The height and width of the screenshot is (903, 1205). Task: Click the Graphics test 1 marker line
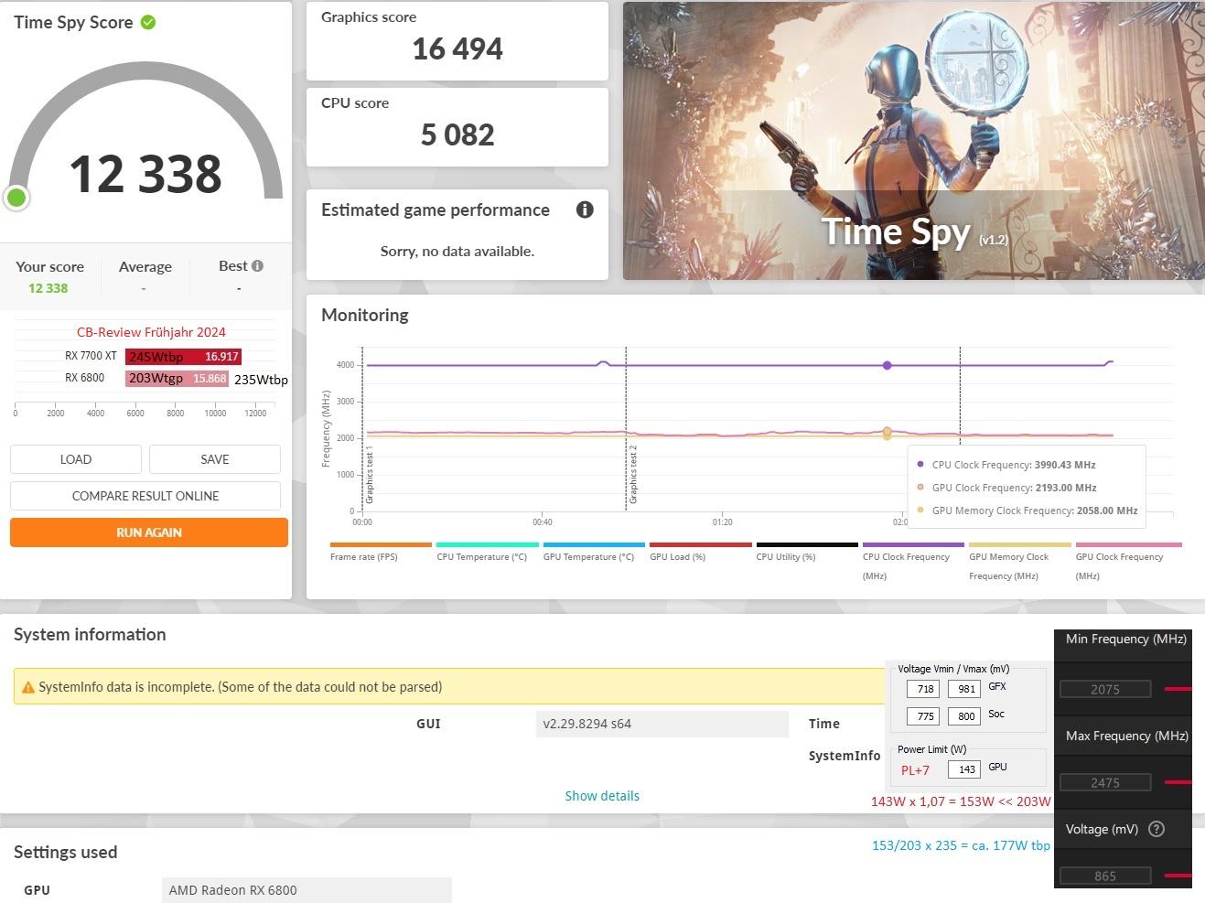362,428
